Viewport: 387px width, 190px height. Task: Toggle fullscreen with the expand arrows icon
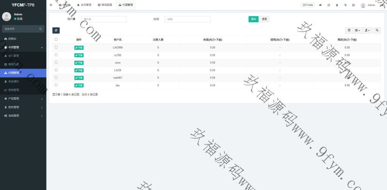[x=353, y=5]
